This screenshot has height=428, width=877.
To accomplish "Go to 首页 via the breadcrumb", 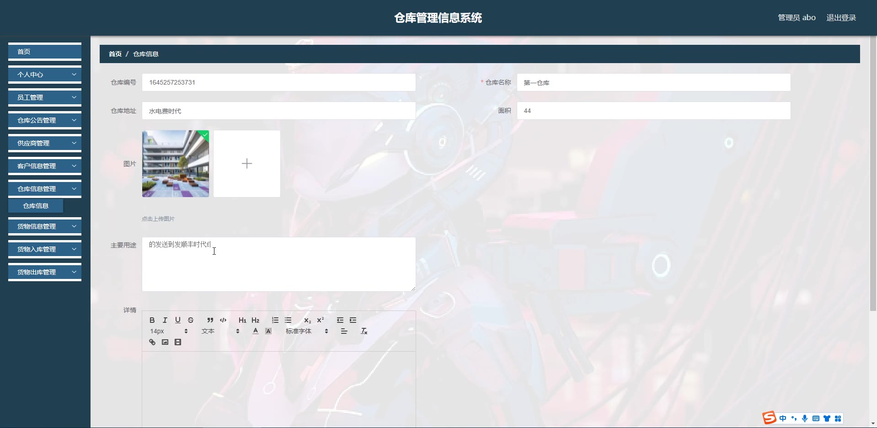I will [x=115, y=54].
